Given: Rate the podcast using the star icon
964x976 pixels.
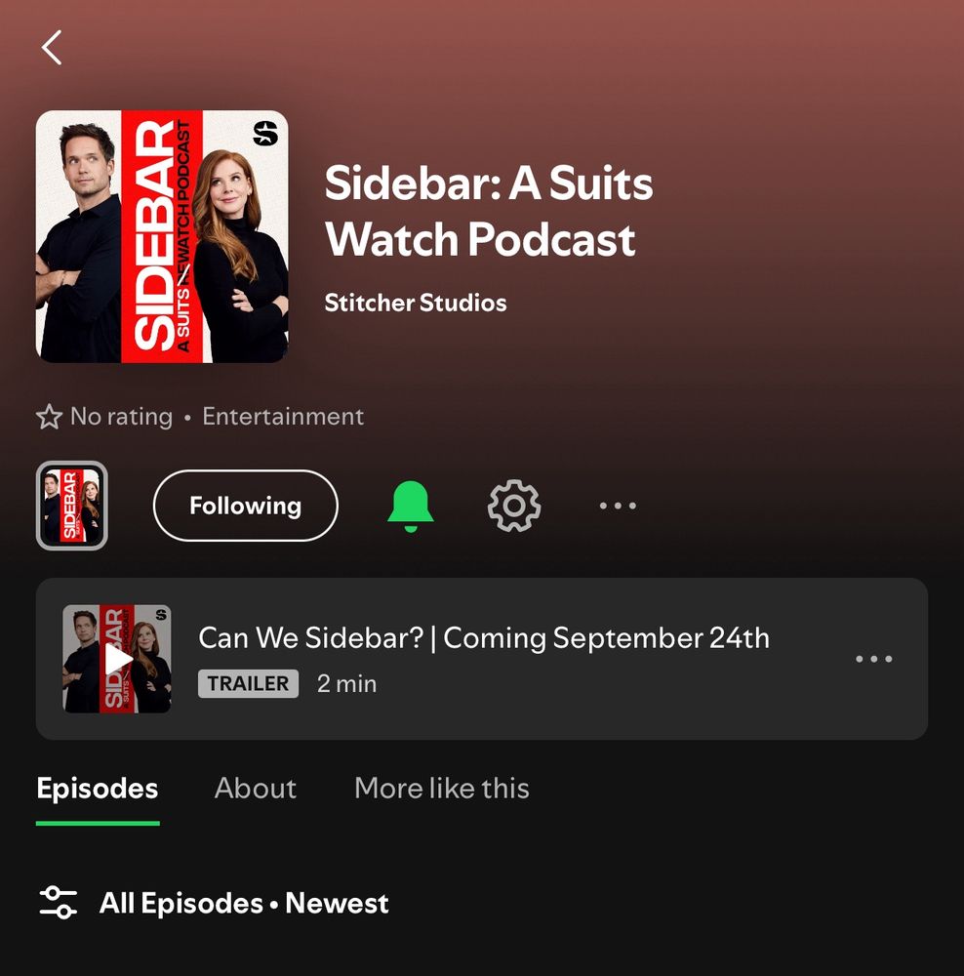Looking at the screenshot, I should coord(49,417).
